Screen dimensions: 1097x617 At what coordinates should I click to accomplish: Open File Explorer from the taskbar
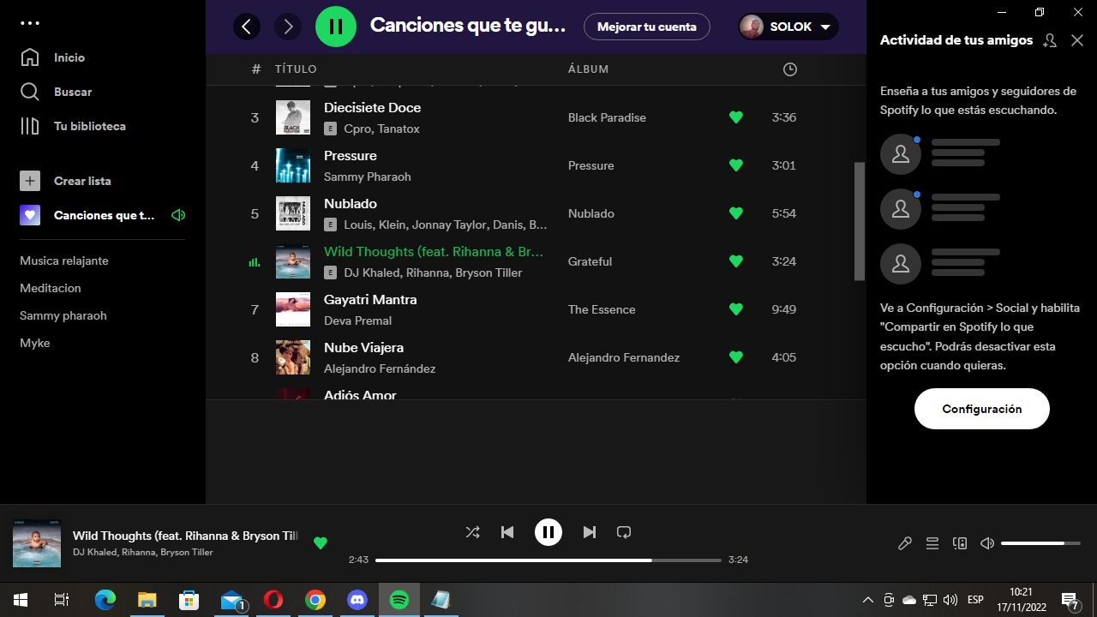(x=147, y=600)
